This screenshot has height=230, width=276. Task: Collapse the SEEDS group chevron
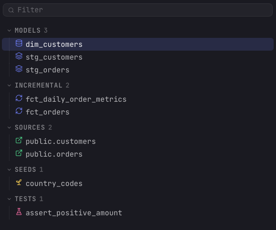(x=9, y=169)
